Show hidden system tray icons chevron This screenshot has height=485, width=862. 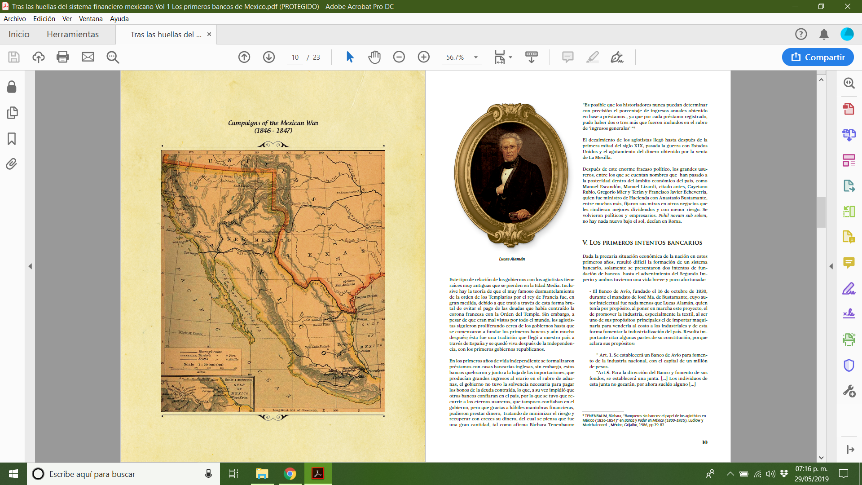[730, 474]
